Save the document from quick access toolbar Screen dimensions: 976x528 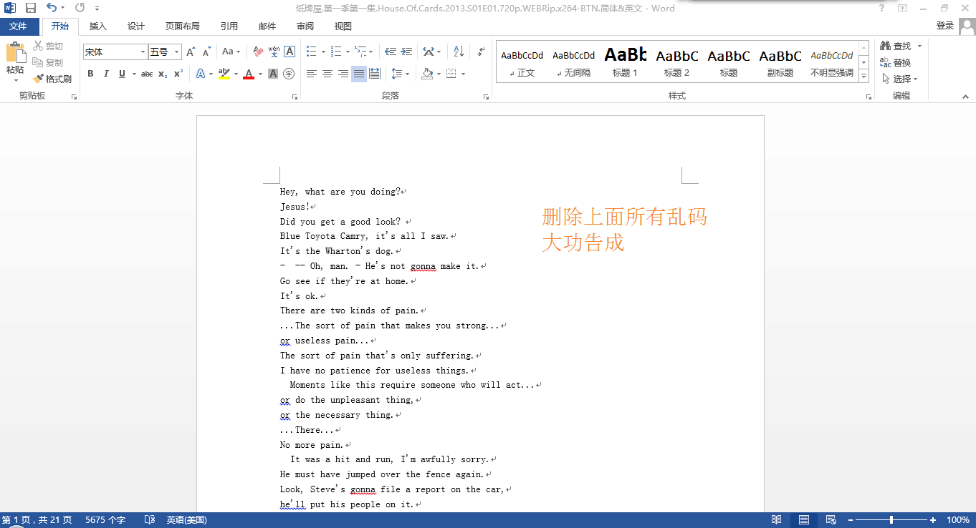pyautogui.click(x=31, y=8)
